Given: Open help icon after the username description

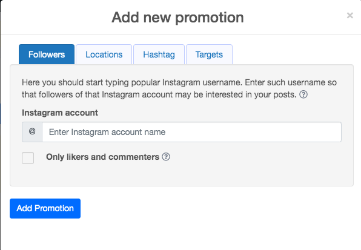Looking at the screenshot, I should coord(303,94).
